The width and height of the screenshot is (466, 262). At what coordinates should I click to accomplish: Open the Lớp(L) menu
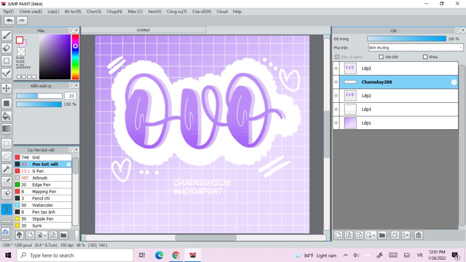click(x=54, y=11)
